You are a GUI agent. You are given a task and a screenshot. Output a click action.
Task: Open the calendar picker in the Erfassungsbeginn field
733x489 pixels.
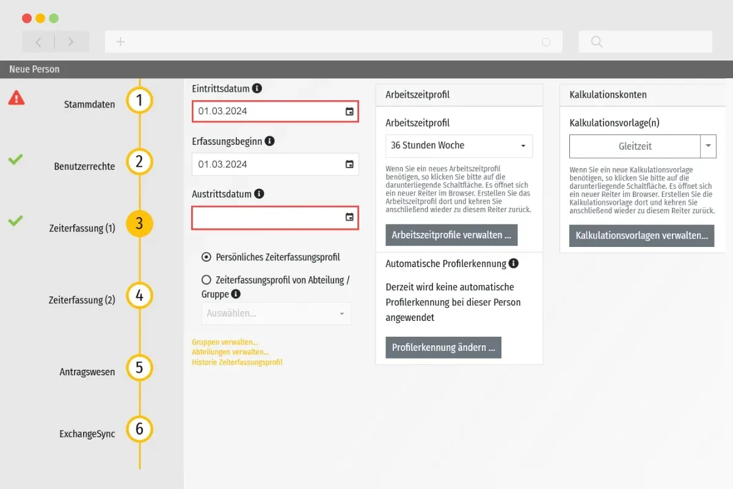point(349,164)
